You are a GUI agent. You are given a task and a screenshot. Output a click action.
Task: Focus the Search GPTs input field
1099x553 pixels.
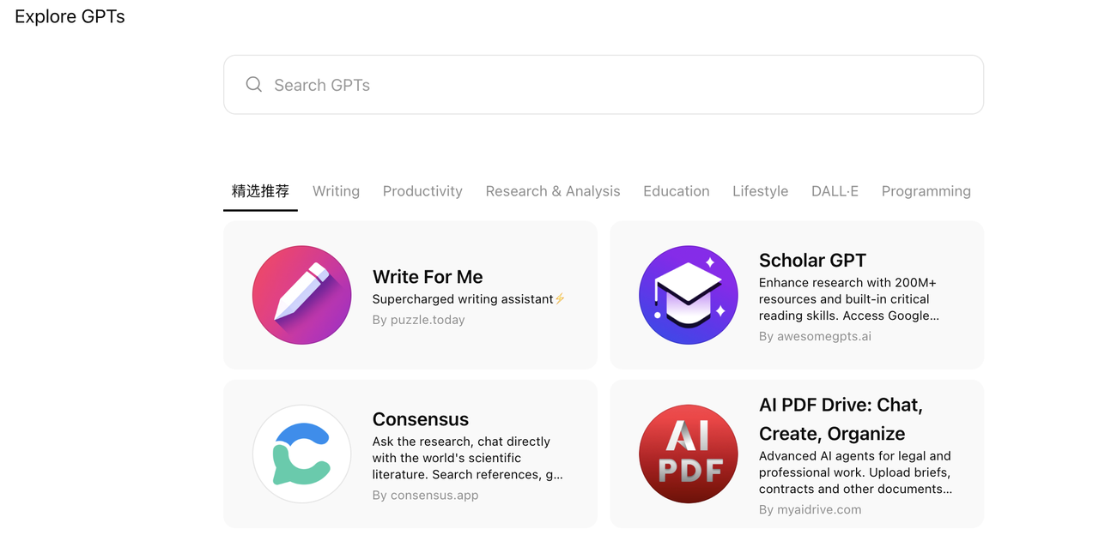click(x=618, y=85)
